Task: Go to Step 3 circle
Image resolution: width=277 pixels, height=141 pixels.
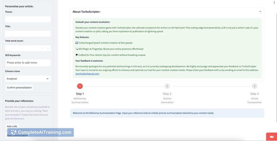Action: click(x=254, y=86)
